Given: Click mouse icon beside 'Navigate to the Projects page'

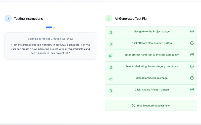Looking at the screenshot, I should coord(111,32).
